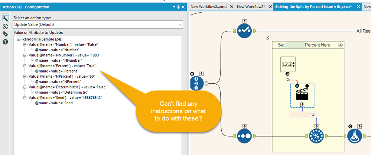This screenshot has width=371, height=155.
Task: Open the action type dropdown
Action: tap(98, 24)
